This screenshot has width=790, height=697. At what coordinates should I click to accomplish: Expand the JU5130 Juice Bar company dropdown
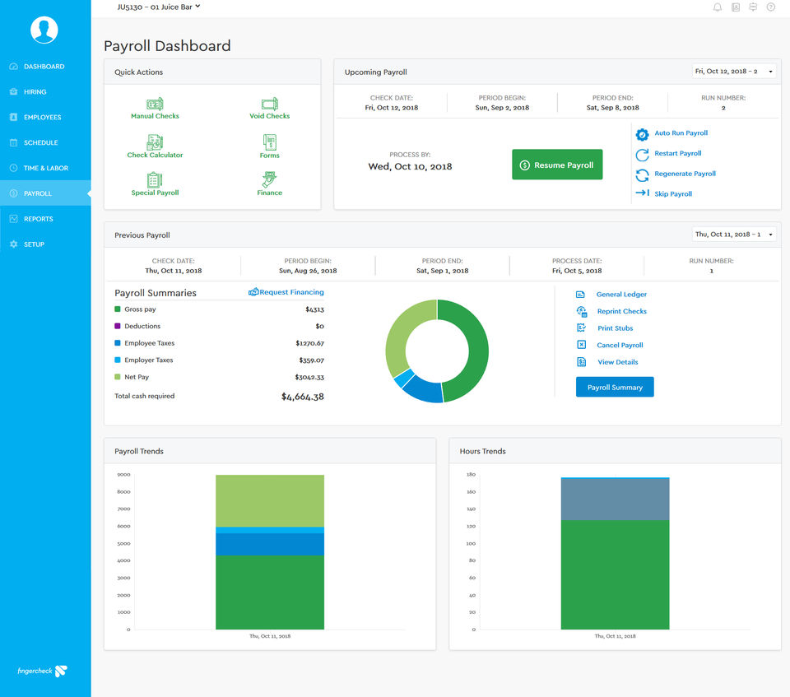pos(159,7)
